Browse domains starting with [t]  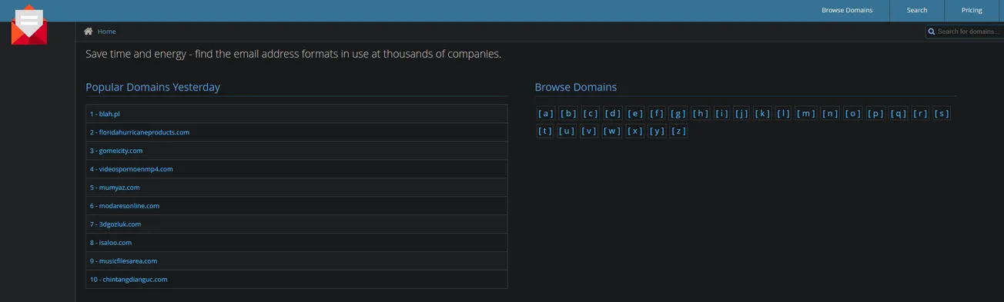click(x=545, y=131)
